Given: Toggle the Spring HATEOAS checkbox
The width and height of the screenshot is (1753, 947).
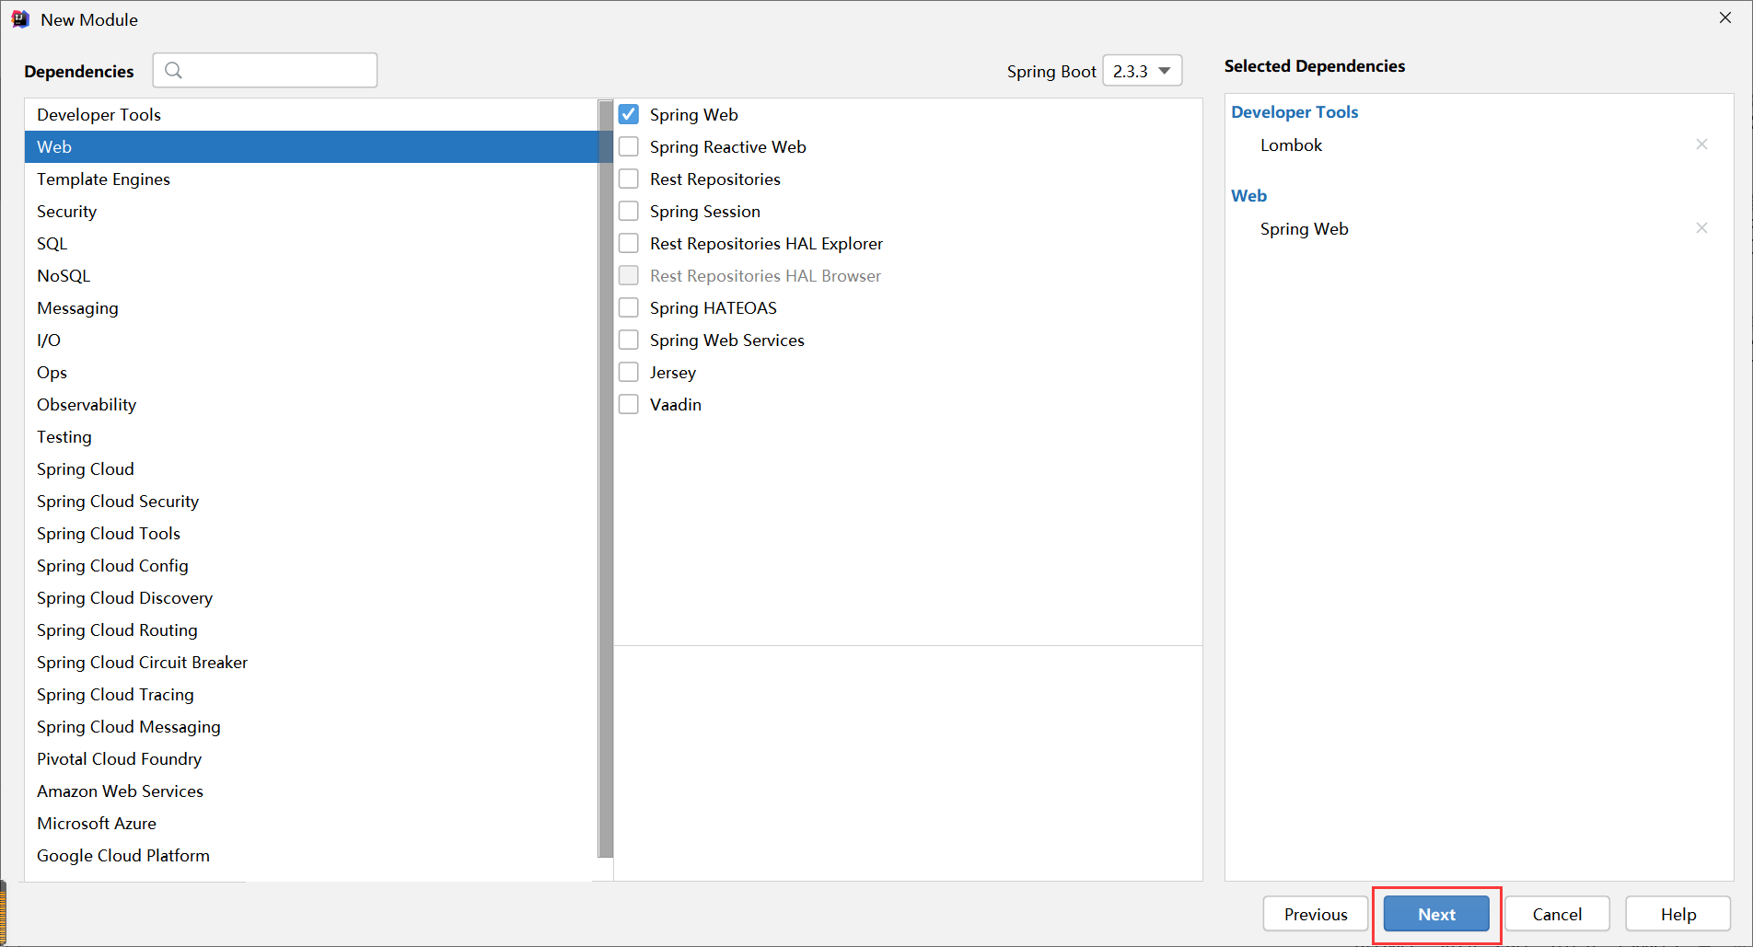Looking at the screenshot, I should pyautogui.click(x=629, y=307).
